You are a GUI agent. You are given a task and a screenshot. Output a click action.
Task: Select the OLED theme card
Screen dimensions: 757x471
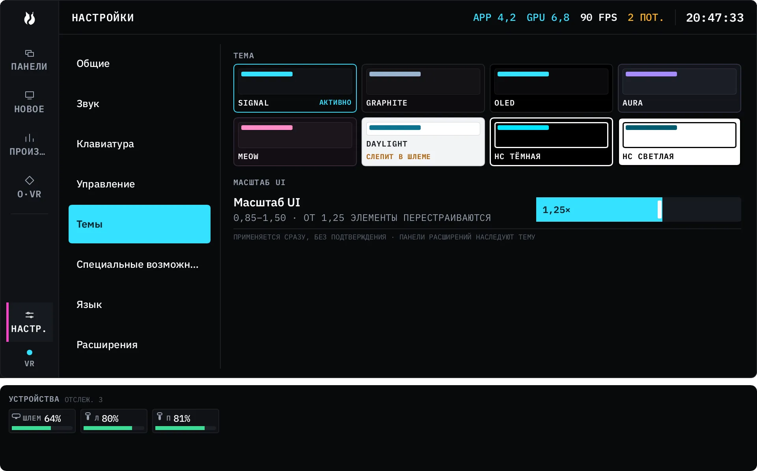pyautogui.click(x=551, y=88)
